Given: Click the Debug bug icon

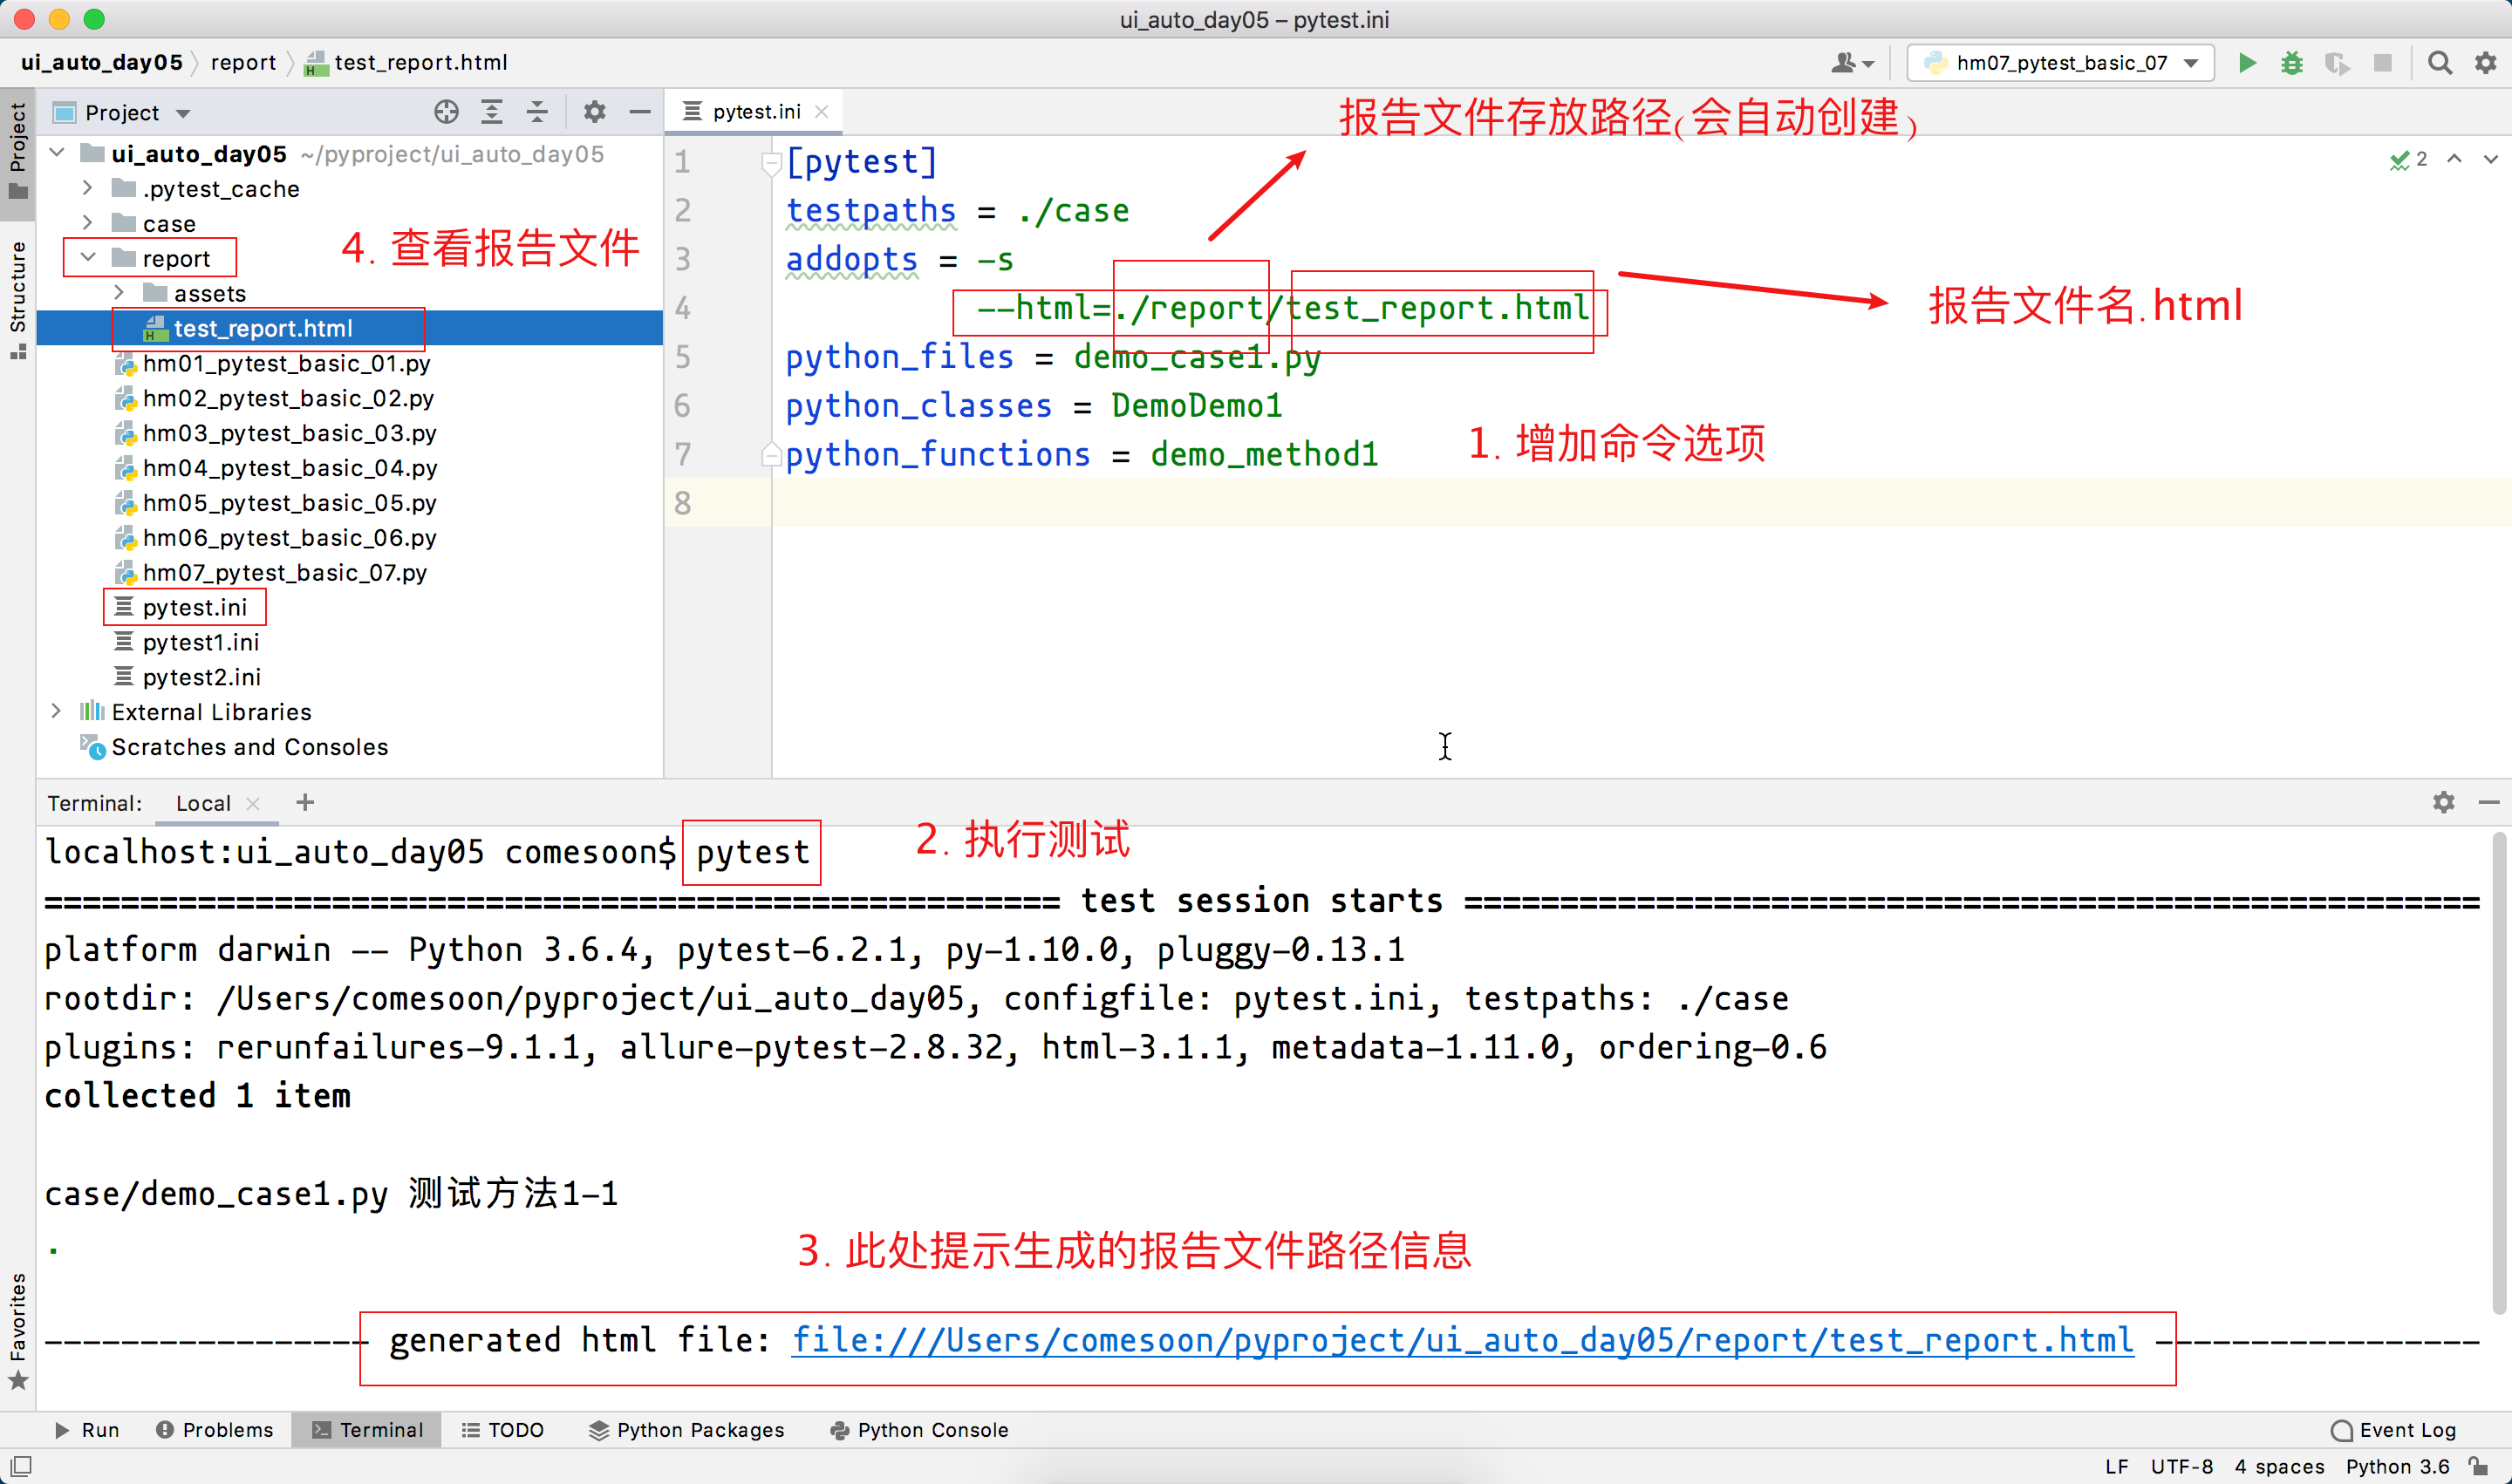Looking at the screenshot, I should coord(2292,63).
